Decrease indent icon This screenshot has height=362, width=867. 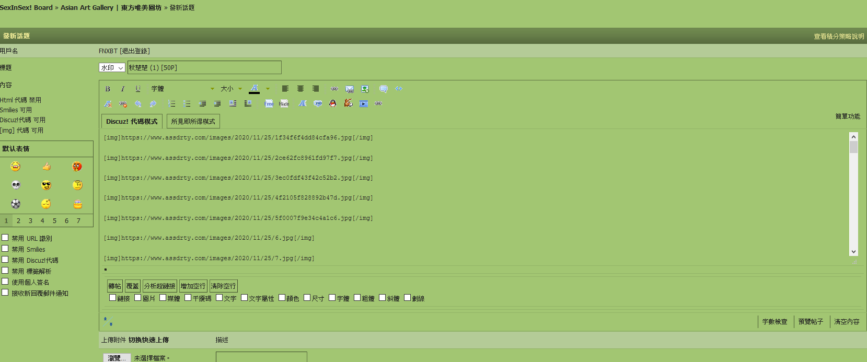202,104
